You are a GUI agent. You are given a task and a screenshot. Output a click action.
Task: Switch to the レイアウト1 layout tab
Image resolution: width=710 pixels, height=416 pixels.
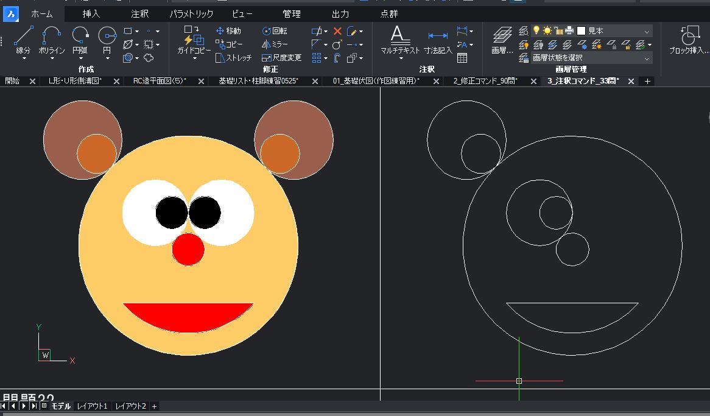93,406
